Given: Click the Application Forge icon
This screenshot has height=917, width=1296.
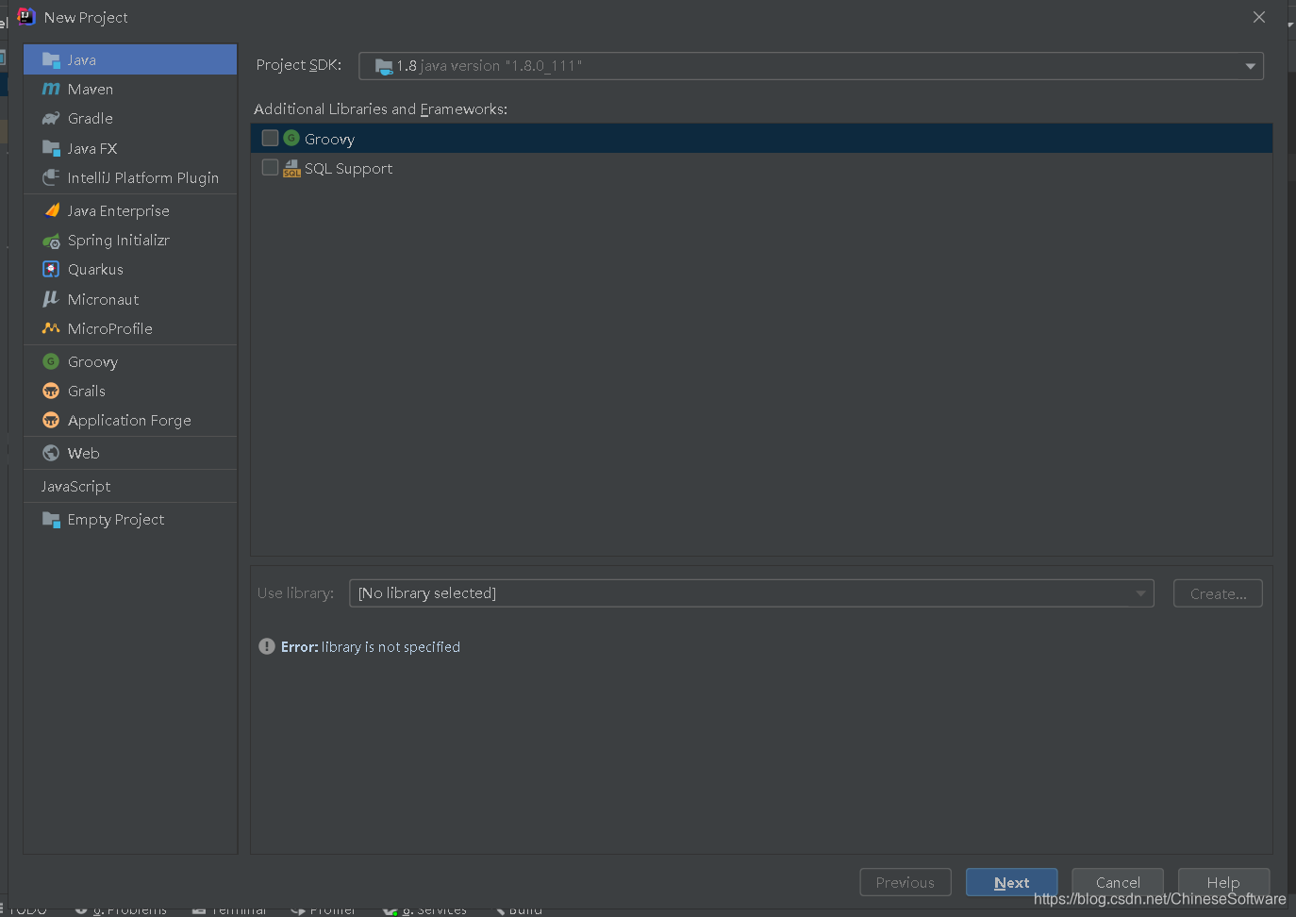Looking at the screenshot, I should point(51,420).
